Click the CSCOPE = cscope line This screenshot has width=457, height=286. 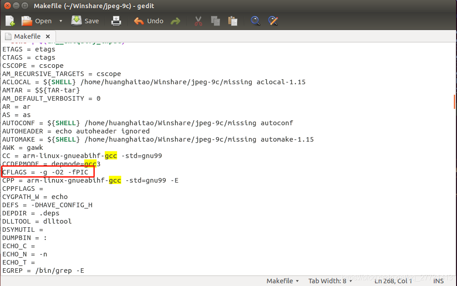(33, 66)
